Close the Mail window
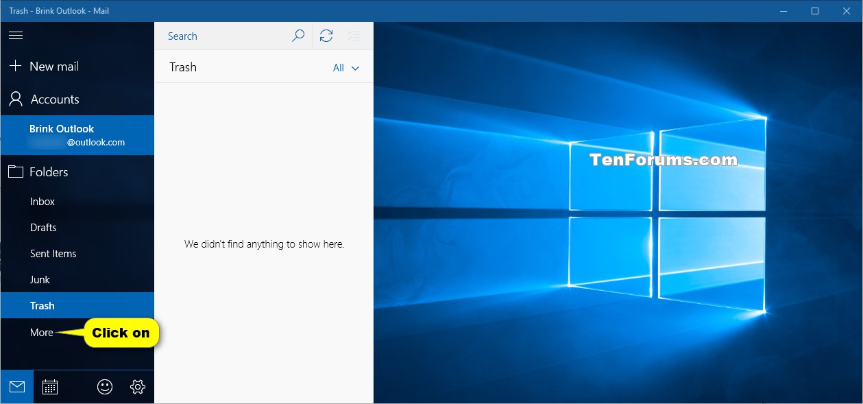Image resolution: width=863 pixels, height=404 pixels. click(x=847, y=11)
